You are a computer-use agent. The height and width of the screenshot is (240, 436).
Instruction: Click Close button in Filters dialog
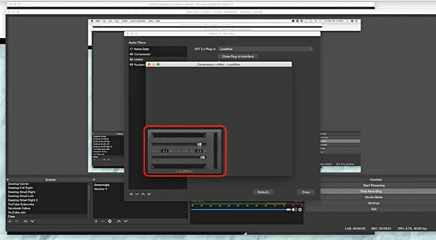tap(306, 192)
